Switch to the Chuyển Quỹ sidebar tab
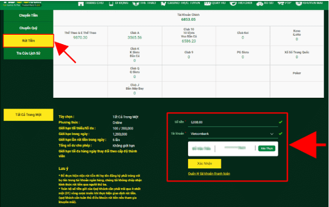The height and width of the screenshot is (207, 329). (28, 28)
